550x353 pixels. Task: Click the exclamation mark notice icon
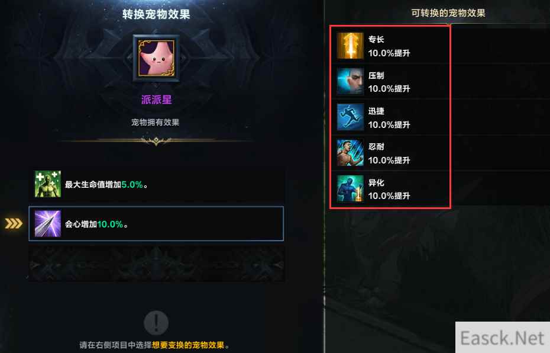click(157, 322)
